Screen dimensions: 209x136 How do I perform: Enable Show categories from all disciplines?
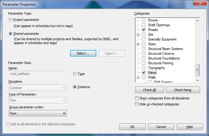(137, 98)
